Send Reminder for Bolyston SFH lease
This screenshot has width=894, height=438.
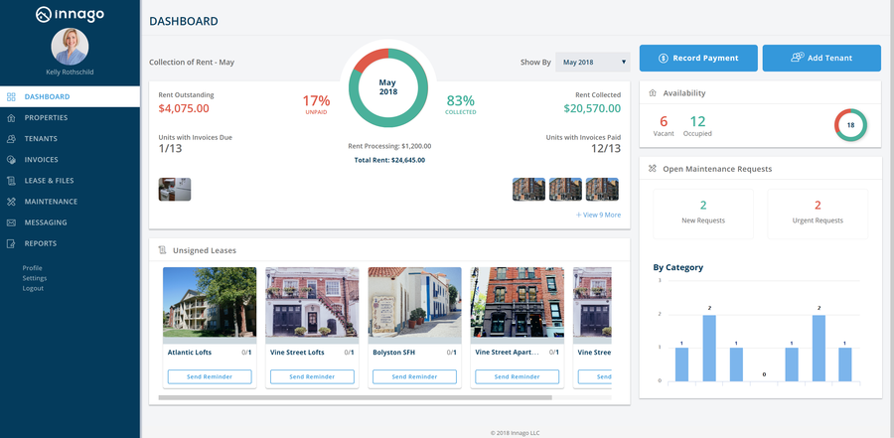click(x=414, y=377)
